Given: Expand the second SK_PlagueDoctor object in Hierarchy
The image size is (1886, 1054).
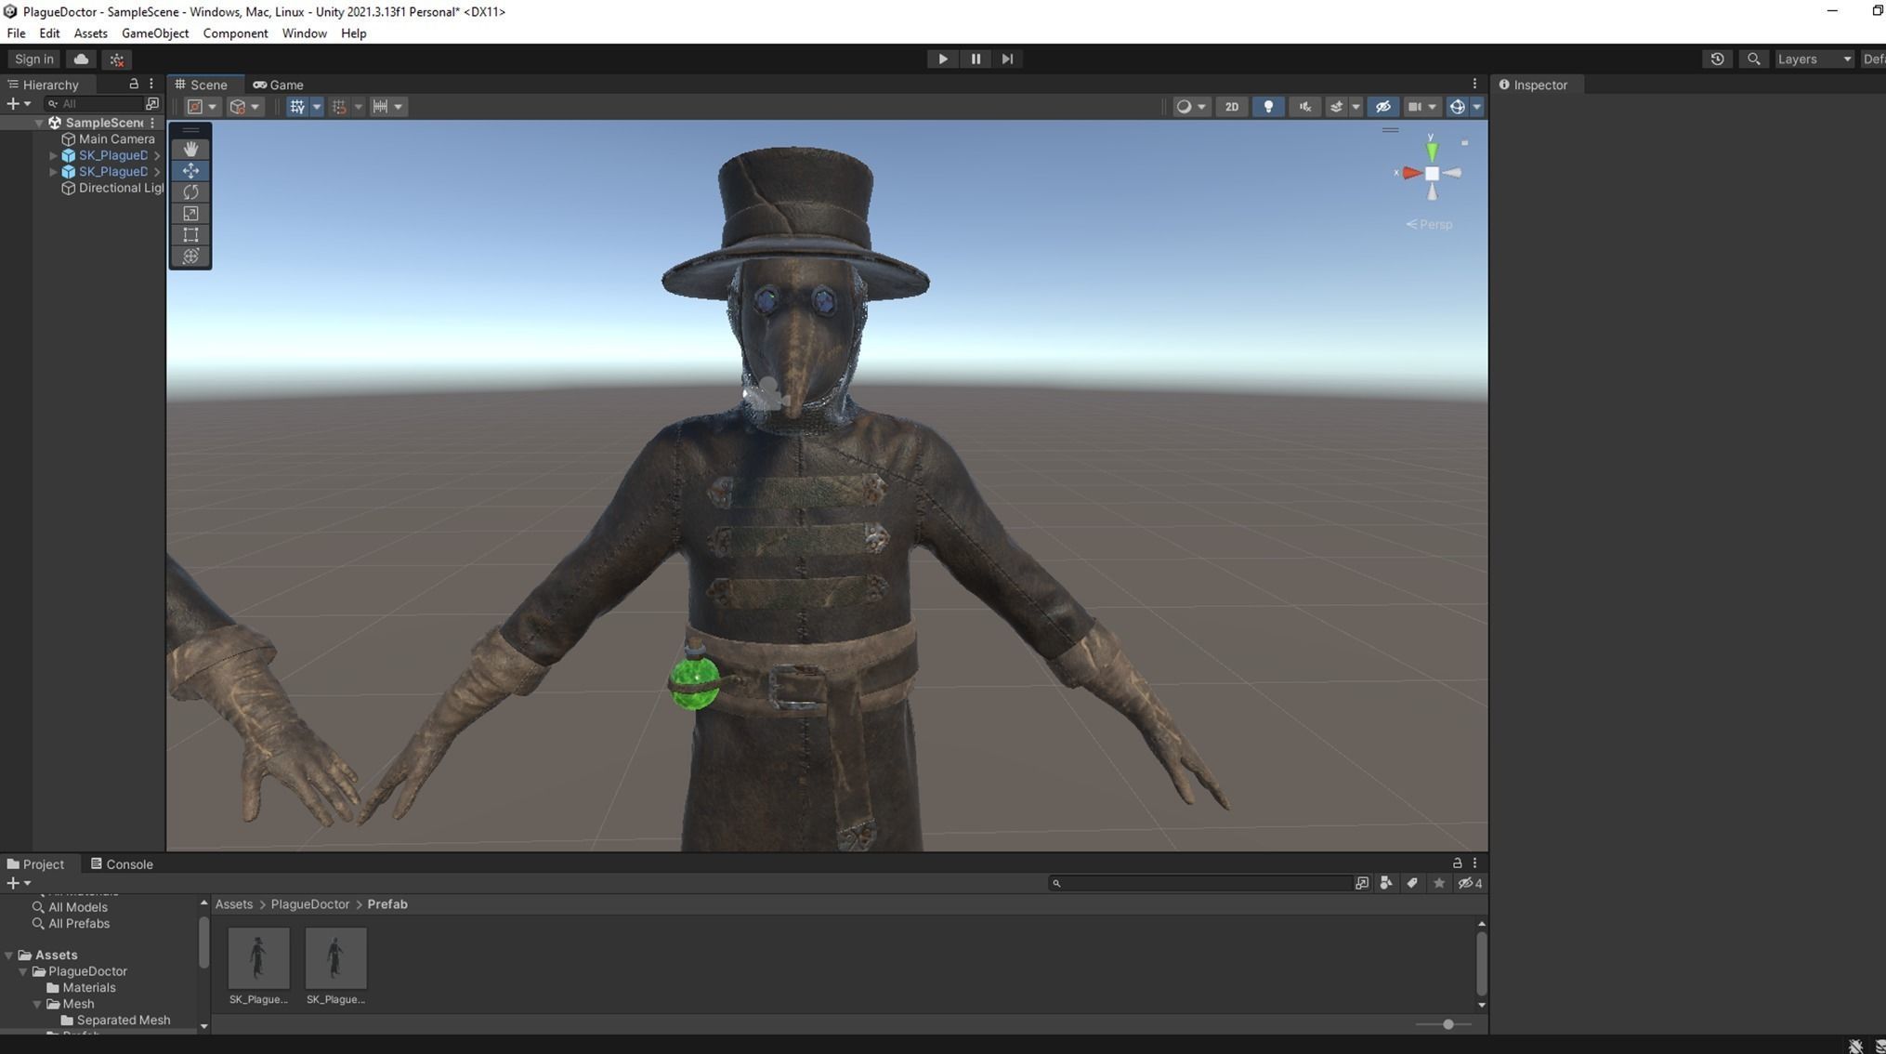Looking at the screenshot, I should point(53,172).
